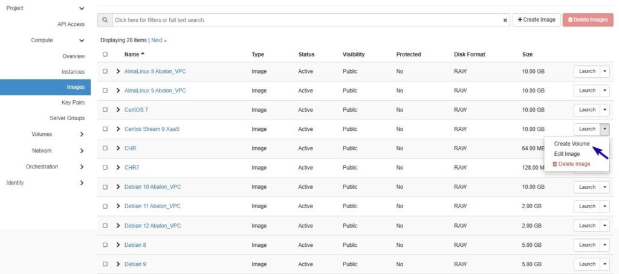Open actions dropdown for AlmaLinux 8 Abalon_VPC
The image size is (619, 274).
point(604,71)
